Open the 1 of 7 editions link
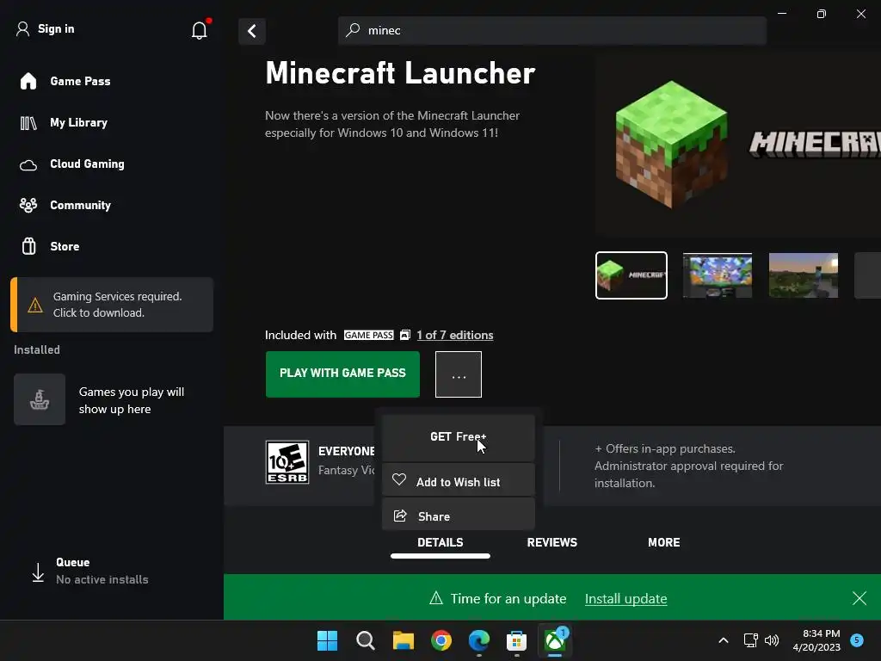The image size is (881, 661). (x=455, y=335)
